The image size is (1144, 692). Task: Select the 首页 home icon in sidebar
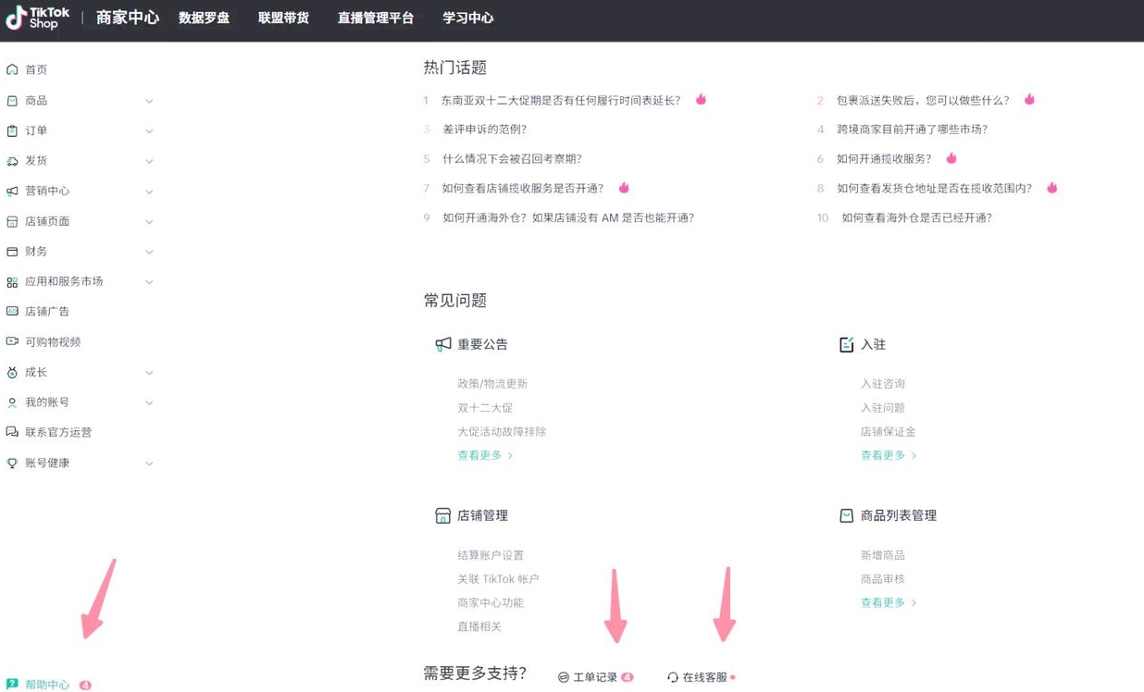click(13, 69)
